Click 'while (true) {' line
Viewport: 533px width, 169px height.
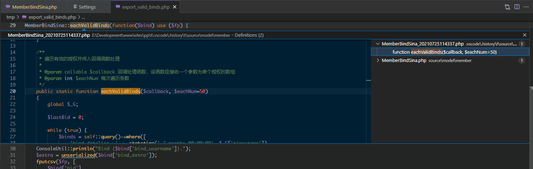(67, 130)
